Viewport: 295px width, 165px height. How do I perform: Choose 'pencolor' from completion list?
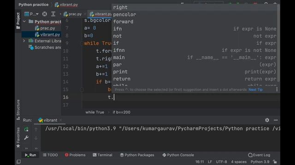[195, 15]
